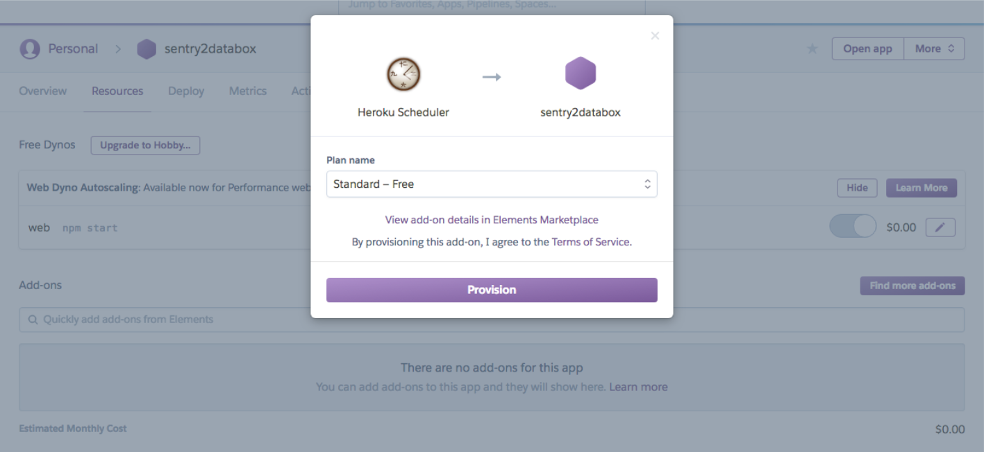Viewport: 984px width, 452px height.
Task: Click the sentry2databox app icon in breadcrumb
Action: [147, 49]
